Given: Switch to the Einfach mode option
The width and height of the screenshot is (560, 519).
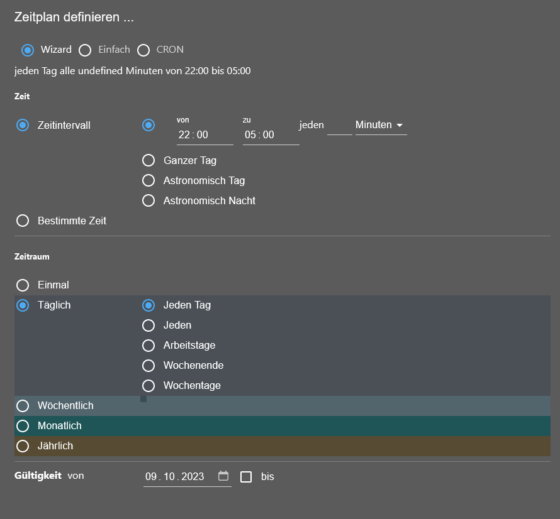Looking at the screenshot, I should [x=85, y=50].
